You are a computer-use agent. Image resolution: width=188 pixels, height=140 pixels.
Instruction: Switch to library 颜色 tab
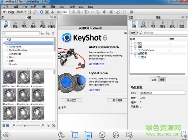click(x=15, y=24)
